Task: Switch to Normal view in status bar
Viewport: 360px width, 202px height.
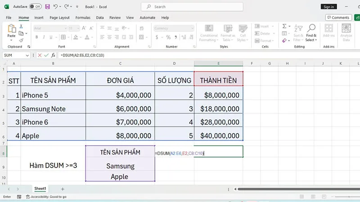Action: click(301, 197)
